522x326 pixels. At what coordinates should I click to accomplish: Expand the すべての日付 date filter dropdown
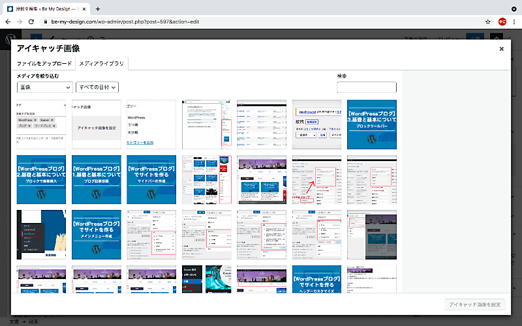(97, 87)
